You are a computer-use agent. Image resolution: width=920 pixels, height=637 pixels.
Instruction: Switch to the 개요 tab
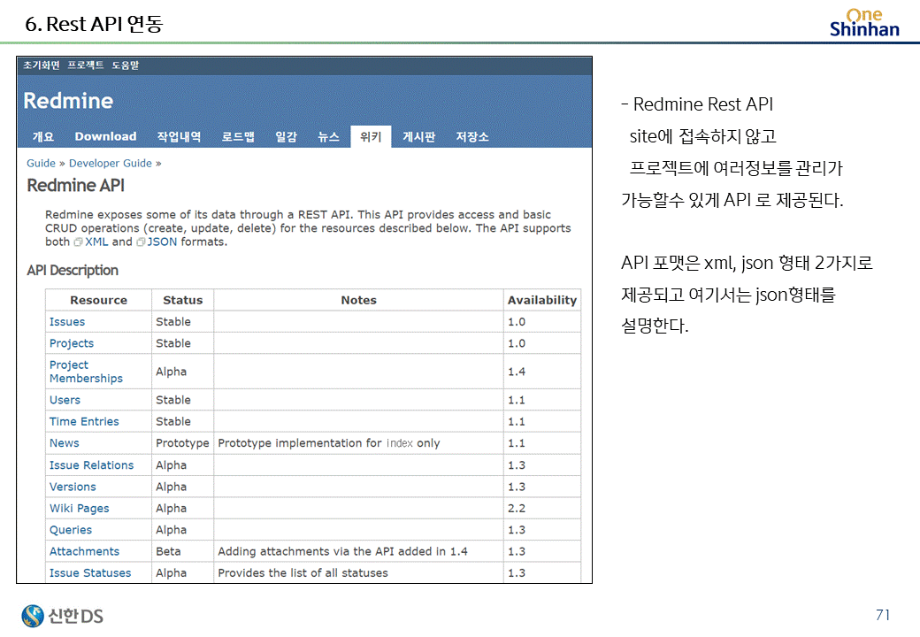click(x=43, y=136)
